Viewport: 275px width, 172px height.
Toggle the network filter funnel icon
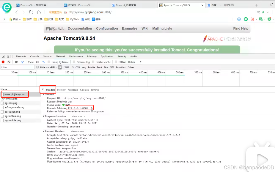pyautogui.click(x=22, y=62)
